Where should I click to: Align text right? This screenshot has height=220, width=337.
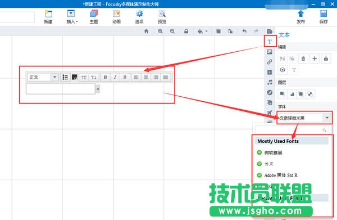click(x=156, y=77)
